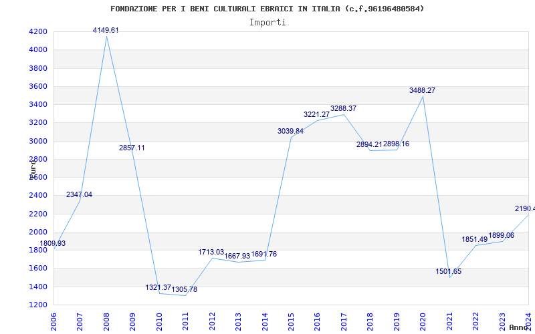The image size is (535, 334).
Task: Select the cut-off data label for 2024
Action: [x=525, y=208]
